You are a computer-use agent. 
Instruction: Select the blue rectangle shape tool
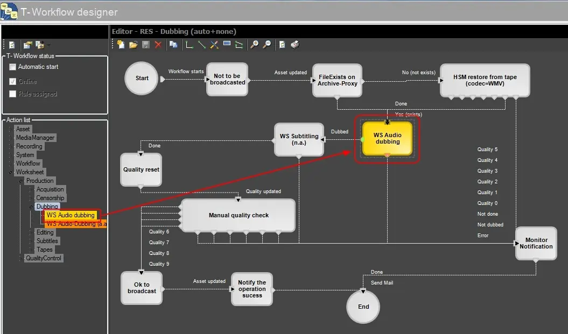tap(227, 45)
